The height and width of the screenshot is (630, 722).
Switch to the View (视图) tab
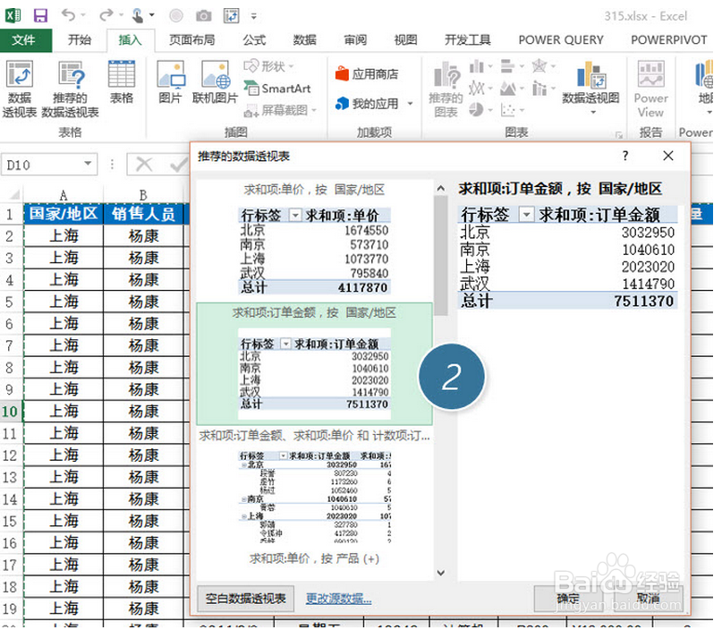405,40
